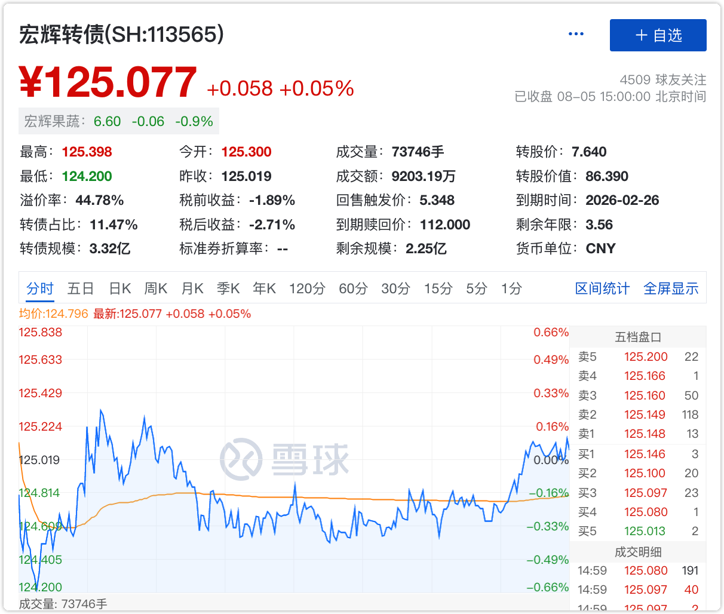Select the 季K quarterly chart tab

click(228, 288)
